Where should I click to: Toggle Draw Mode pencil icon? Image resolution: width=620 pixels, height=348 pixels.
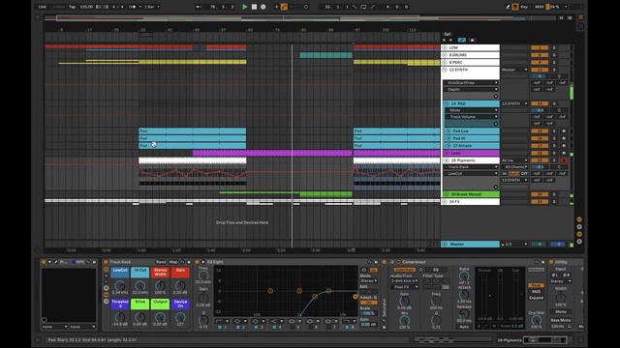click(508, 7)
